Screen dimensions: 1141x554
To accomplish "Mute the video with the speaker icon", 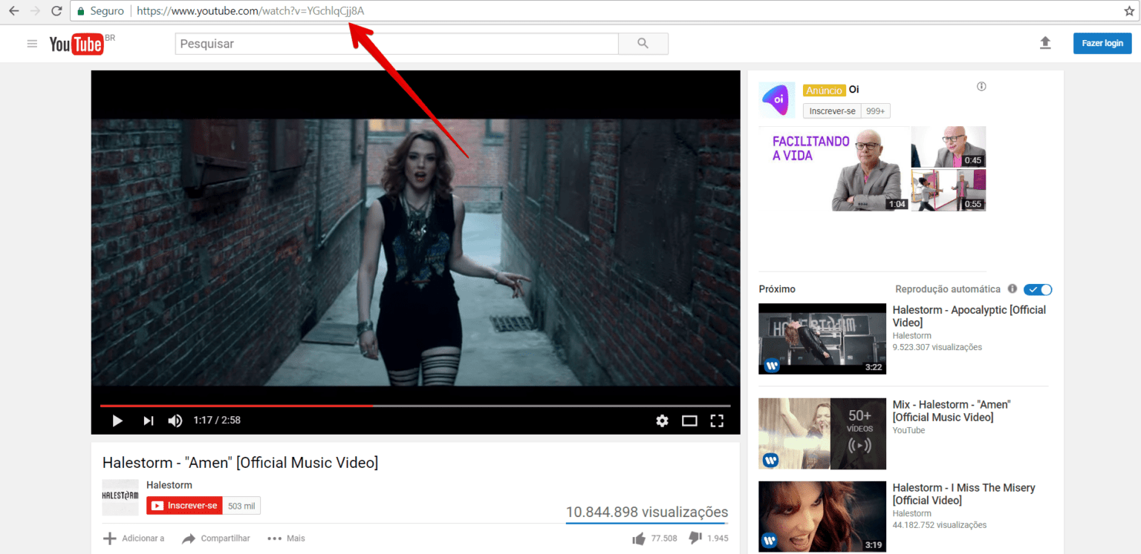I will [175, 421].
